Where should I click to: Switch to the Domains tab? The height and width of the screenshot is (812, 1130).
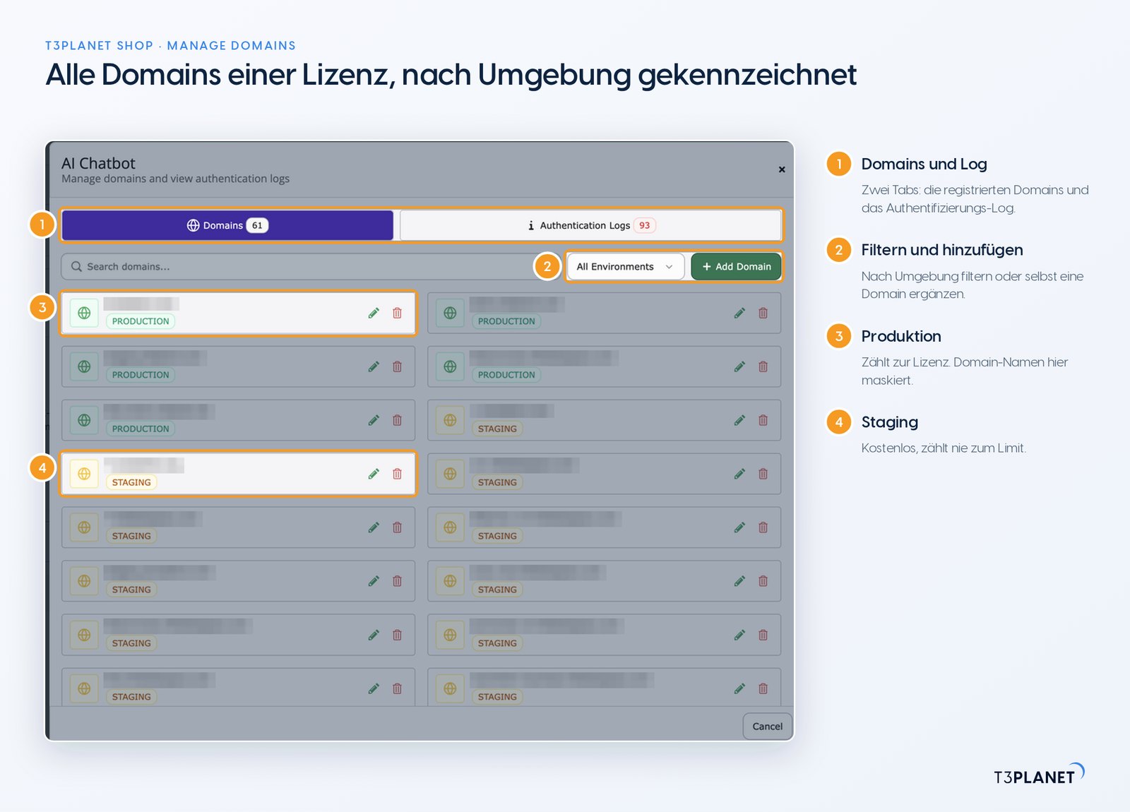(227, 225)
